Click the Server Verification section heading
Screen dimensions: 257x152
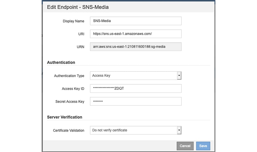point(65,117)
